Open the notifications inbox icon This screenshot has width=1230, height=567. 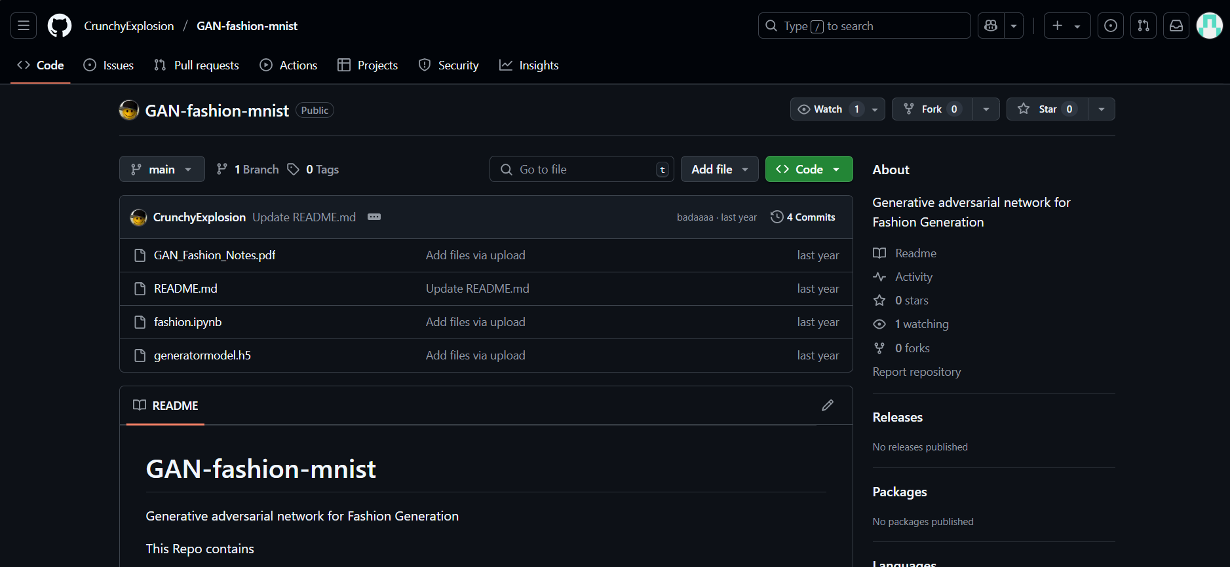[1176, 26]
